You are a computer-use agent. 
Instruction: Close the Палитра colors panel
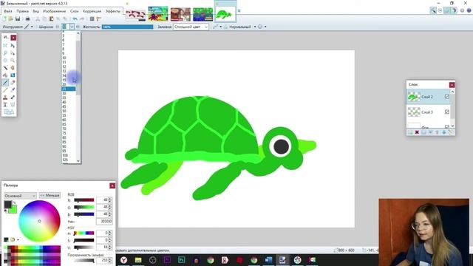(x=112, y=185)
